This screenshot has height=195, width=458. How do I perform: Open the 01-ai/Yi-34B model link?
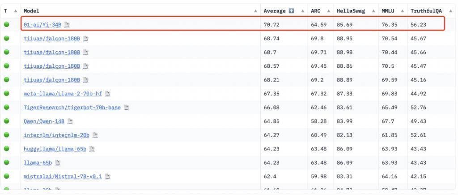42,25
